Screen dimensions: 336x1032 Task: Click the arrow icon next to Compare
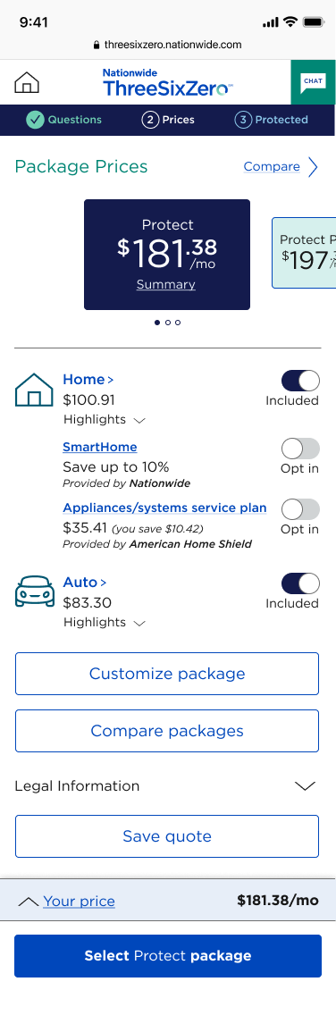(x=313, y=167)
